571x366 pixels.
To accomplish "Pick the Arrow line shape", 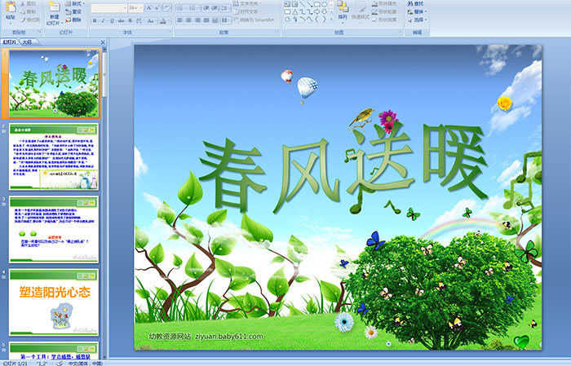I will pyautogui.click(x=309, y=4).
